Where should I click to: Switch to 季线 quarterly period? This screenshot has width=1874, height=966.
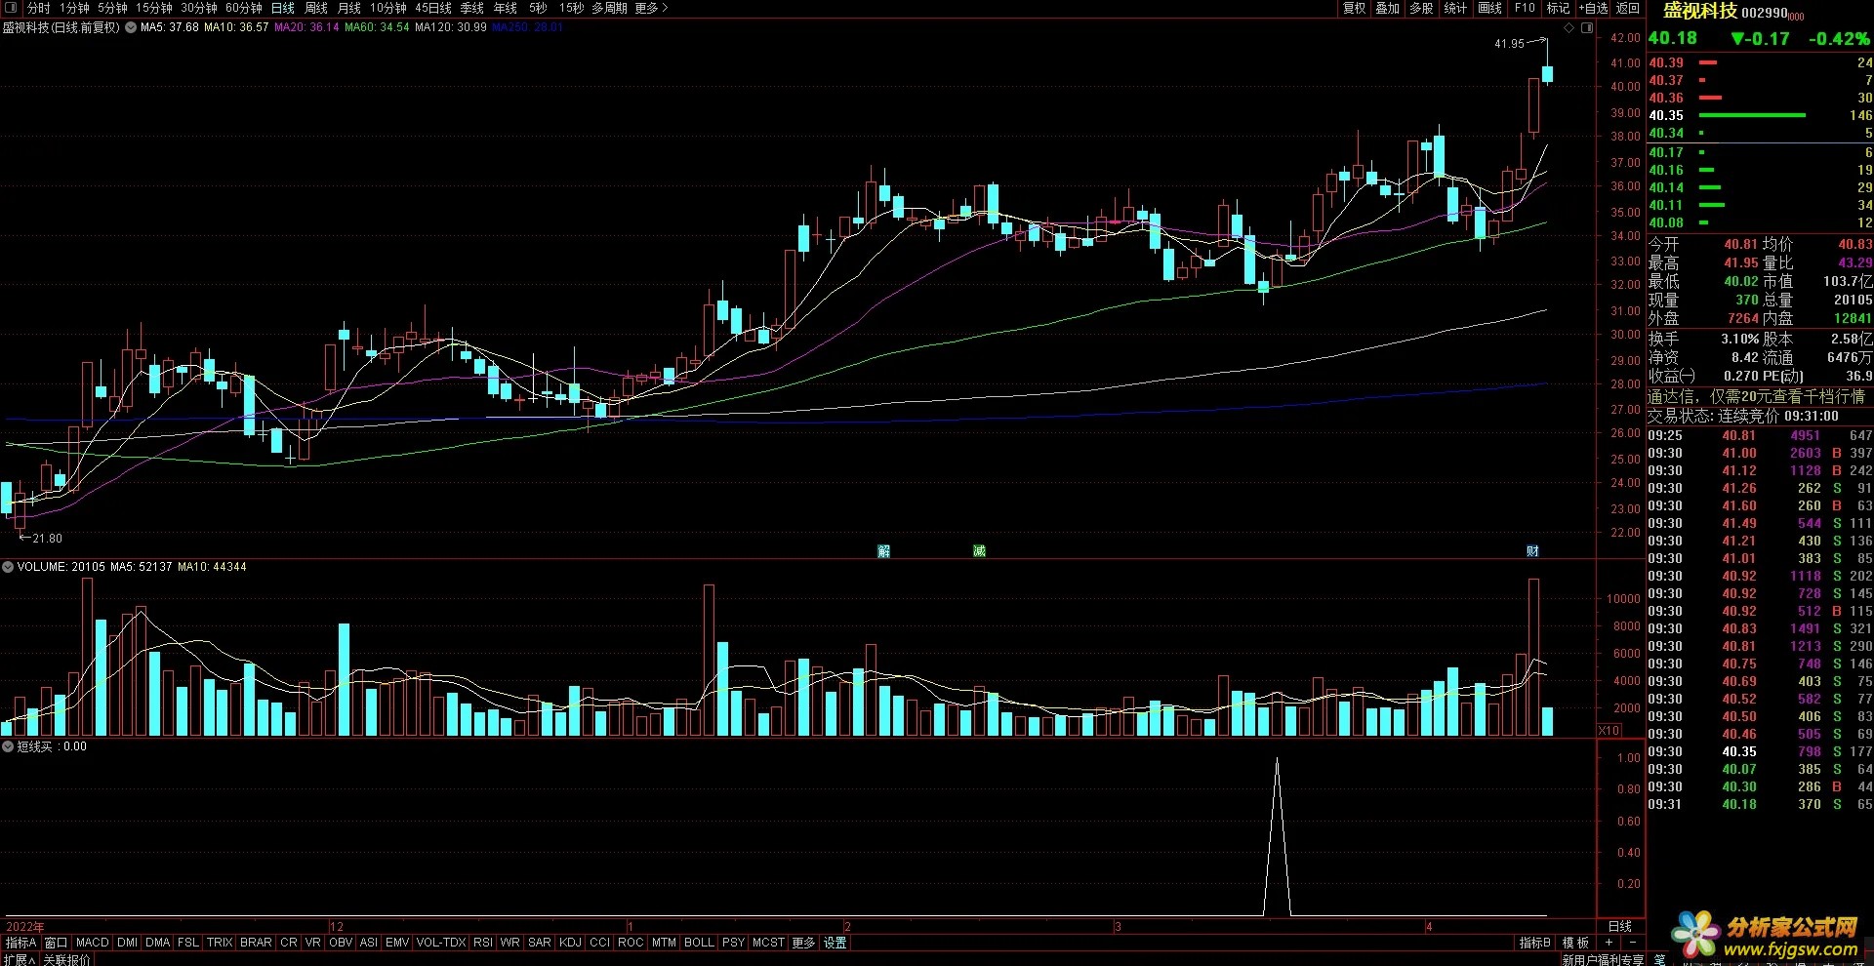tap(472, 8)
